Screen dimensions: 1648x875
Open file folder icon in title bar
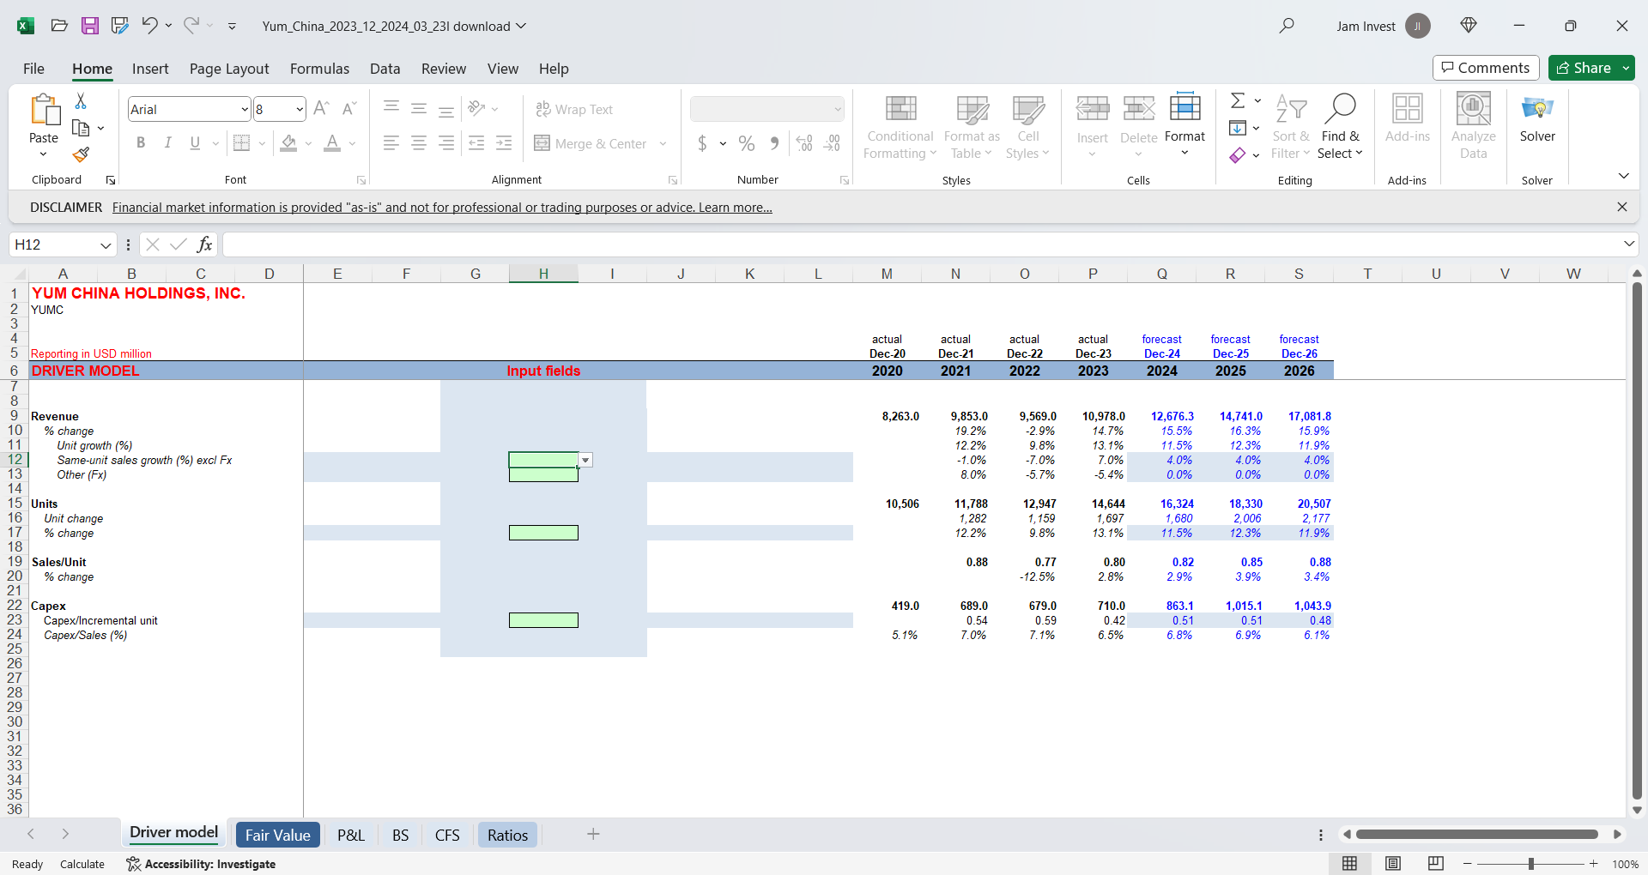[x=59, y=26]
